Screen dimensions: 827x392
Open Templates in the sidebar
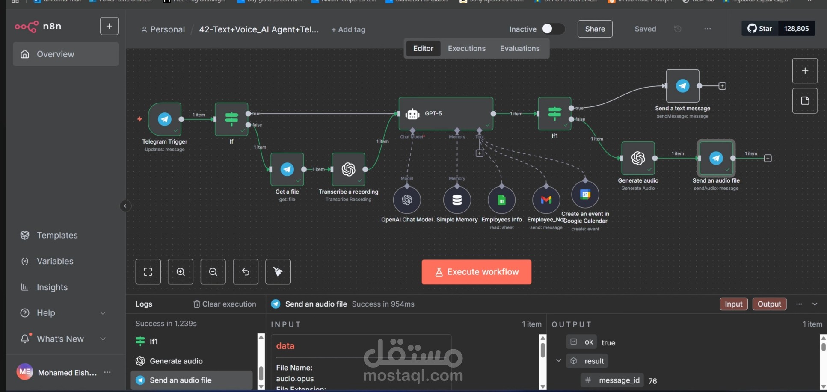point(57,235)
